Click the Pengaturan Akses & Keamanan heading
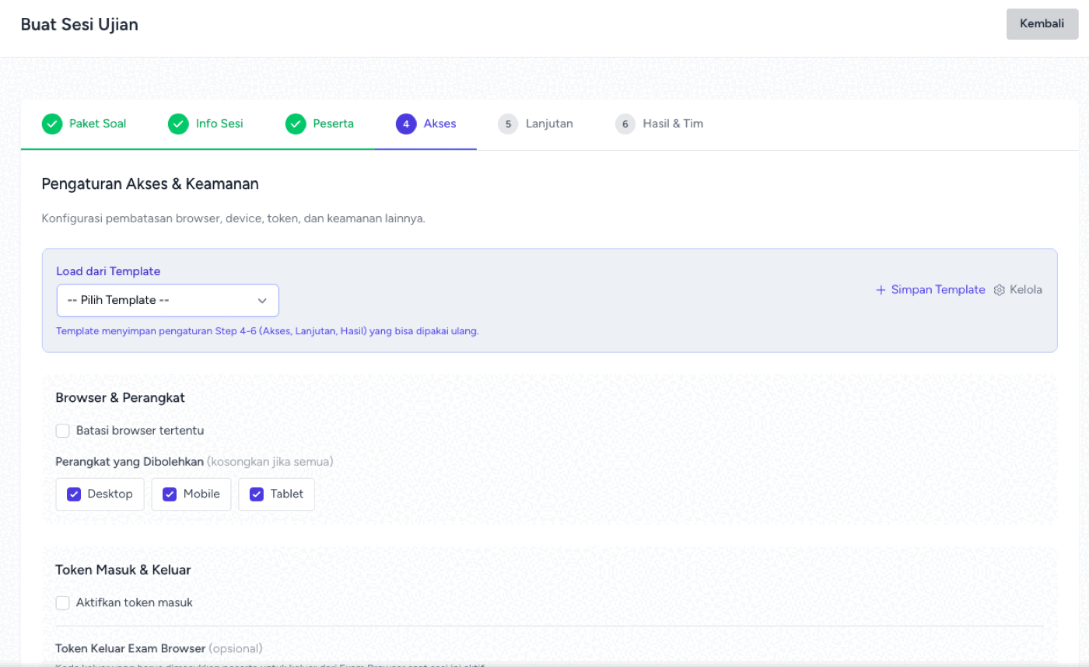The height and width of the screenshot is (667, 1089). [x=150, y=184]
